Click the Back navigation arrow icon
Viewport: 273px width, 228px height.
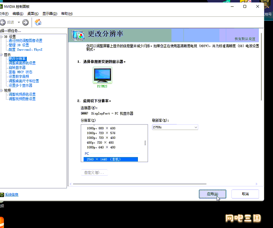click(2, 22)
